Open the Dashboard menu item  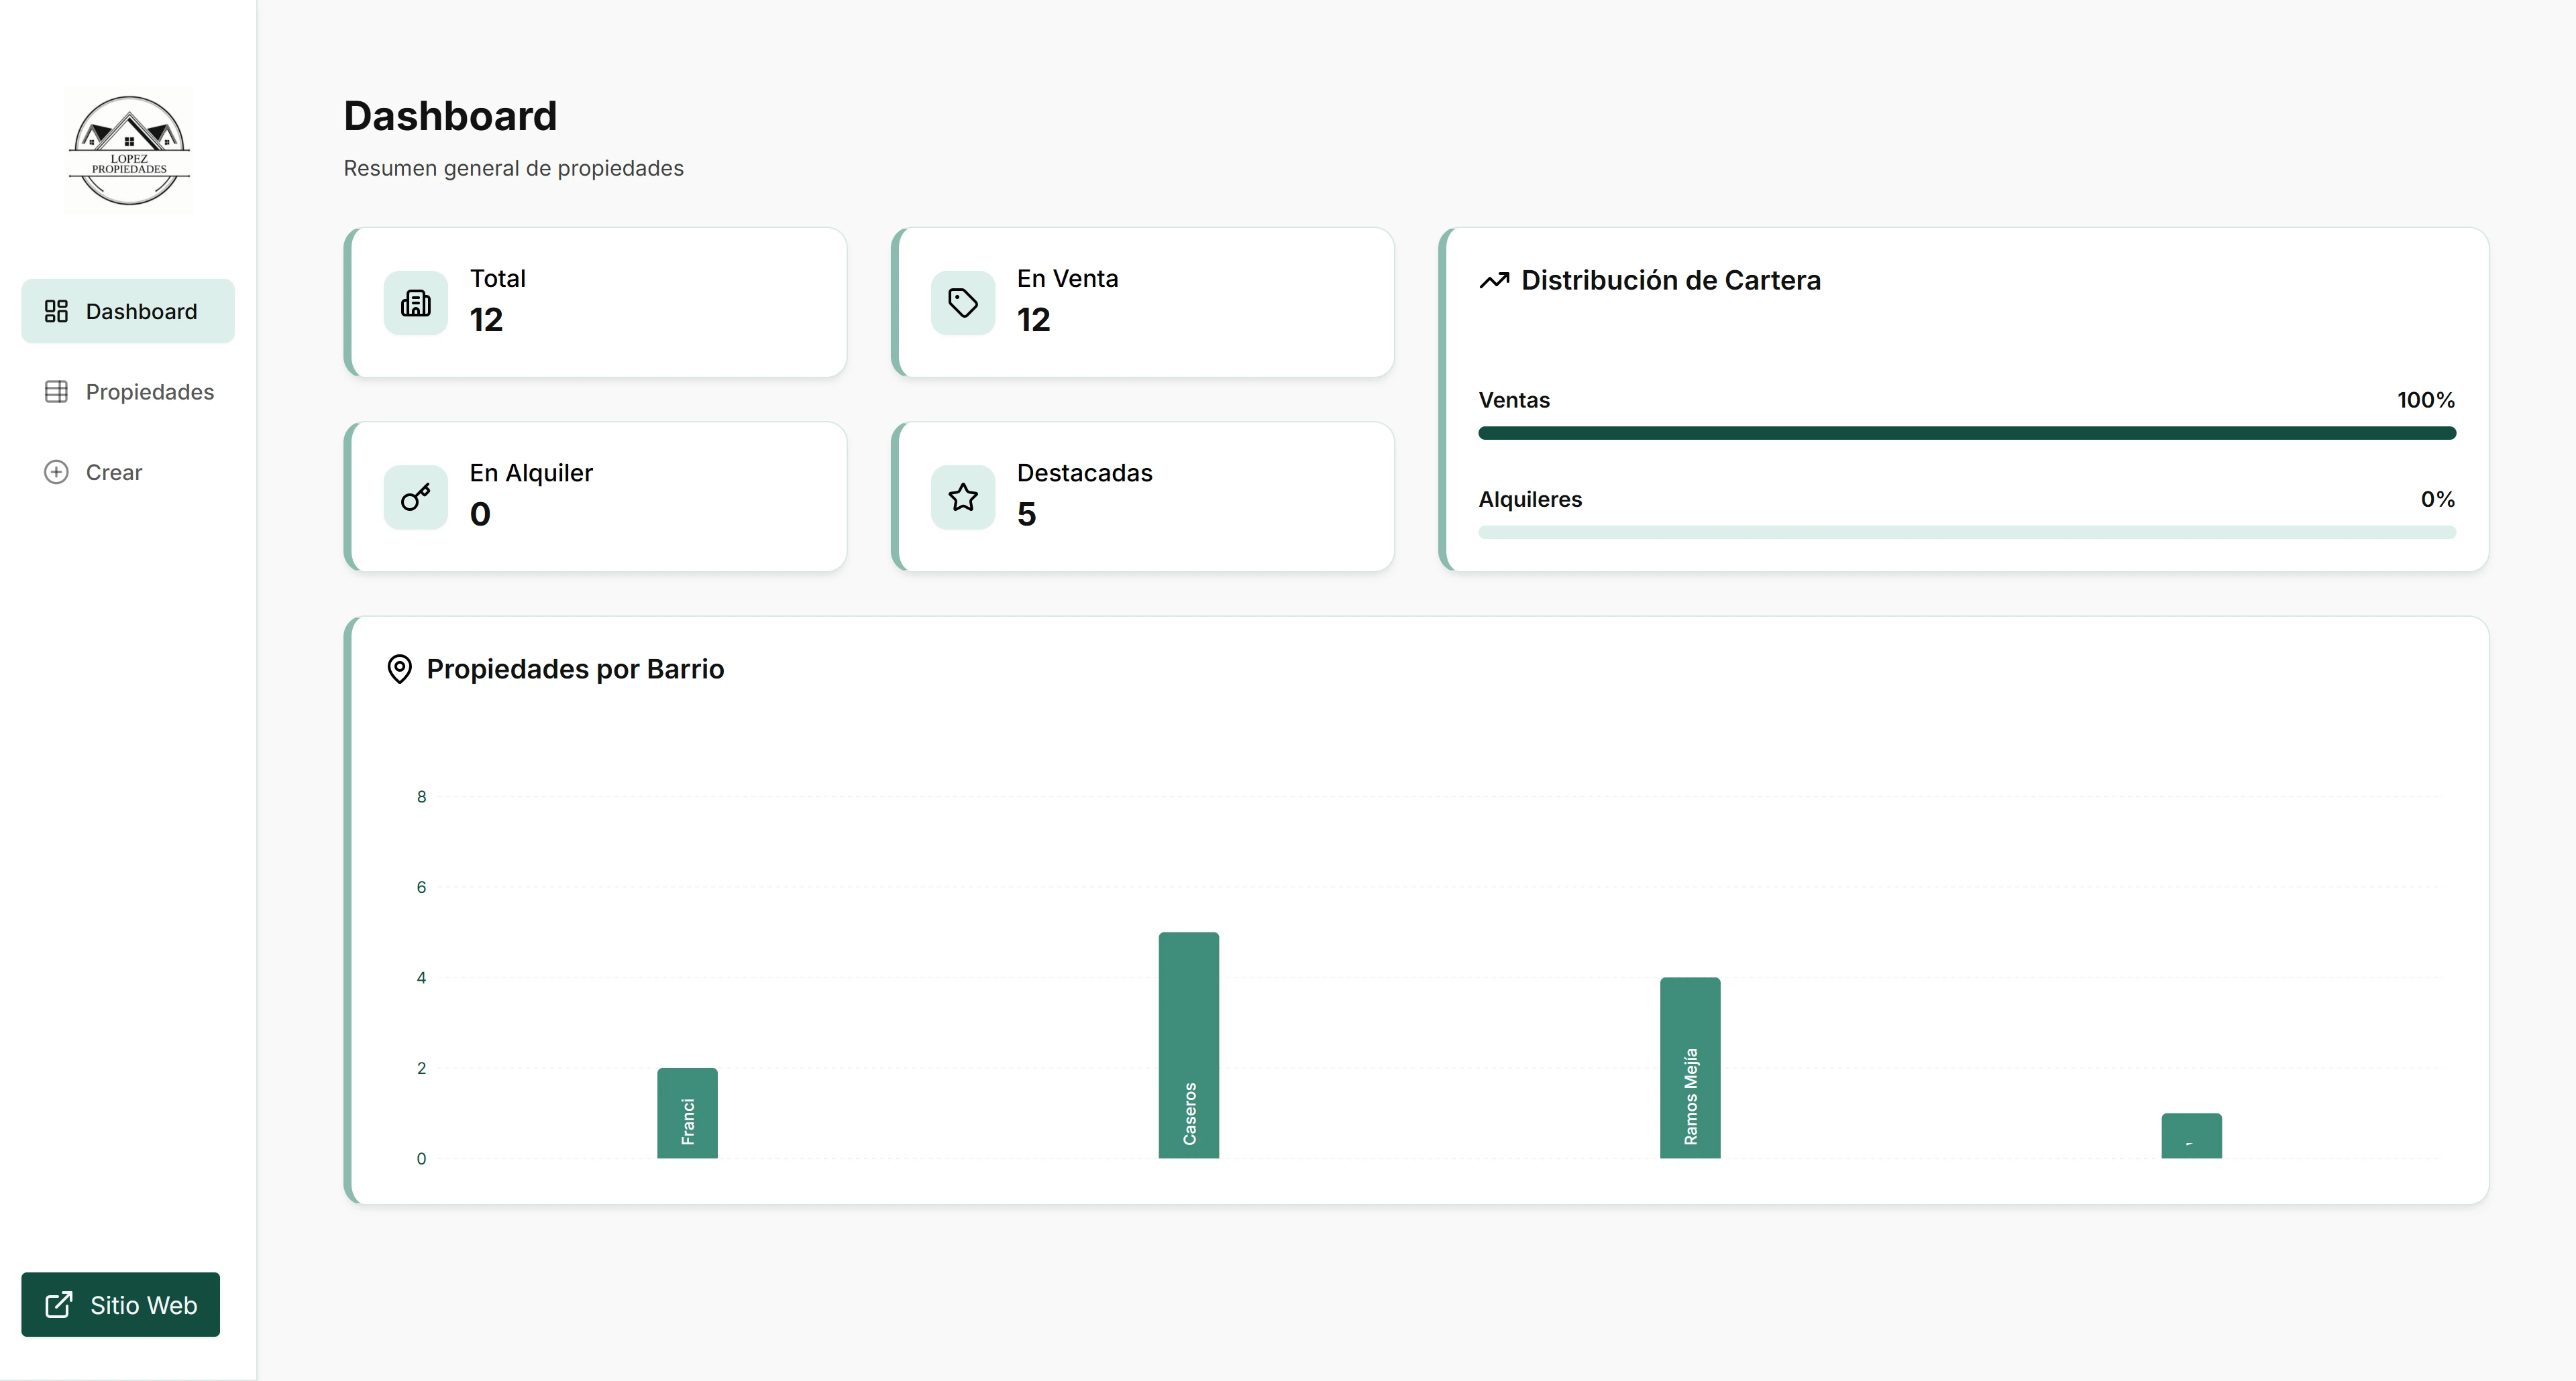point(128,311)
